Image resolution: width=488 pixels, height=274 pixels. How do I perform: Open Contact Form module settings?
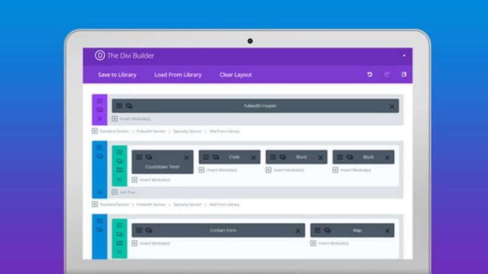[x=139, y=230]
